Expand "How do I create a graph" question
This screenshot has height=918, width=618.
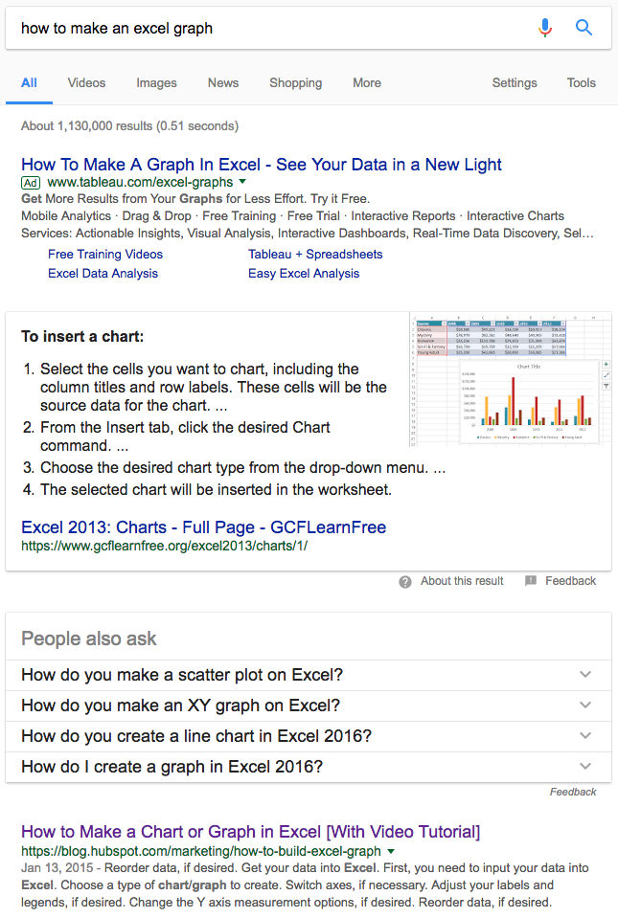[x=585, y=767]
